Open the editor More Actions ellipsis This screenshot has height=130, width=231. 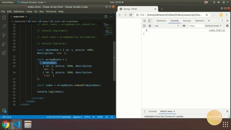pyautogui.click(x=111, y=17)
